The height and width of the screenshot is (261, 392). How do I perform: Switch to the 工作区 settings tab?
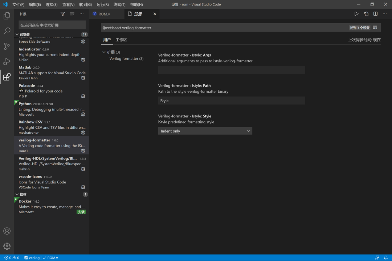[x=121, y=40]
